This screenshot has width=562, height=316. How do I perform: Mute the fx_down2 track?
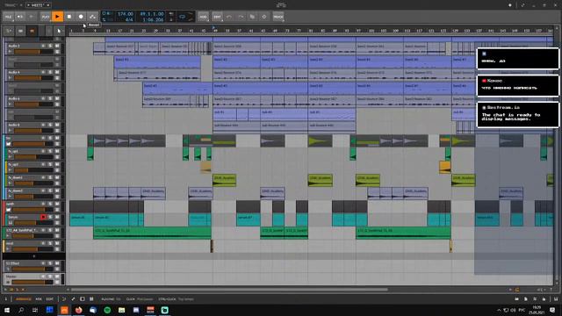pos(57,190)
